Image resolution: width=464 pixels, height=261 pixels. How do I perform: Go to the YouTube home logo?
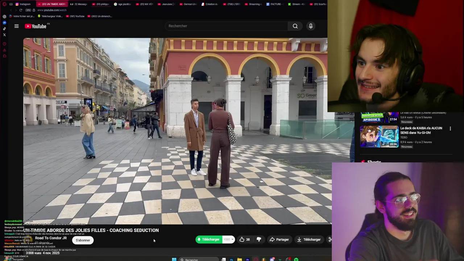coord(36,26)
